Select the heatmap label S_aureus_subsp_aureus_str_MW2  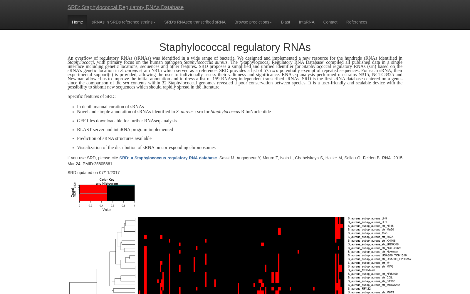(x=370, y=267)
